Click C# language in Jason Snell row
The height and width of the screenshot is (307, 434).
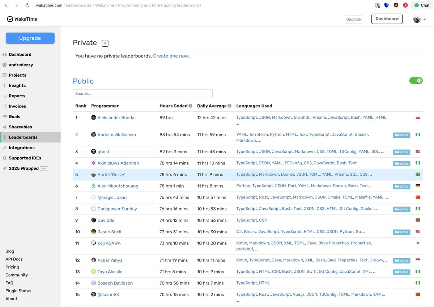pyautogui.click(x=239, y=232)
